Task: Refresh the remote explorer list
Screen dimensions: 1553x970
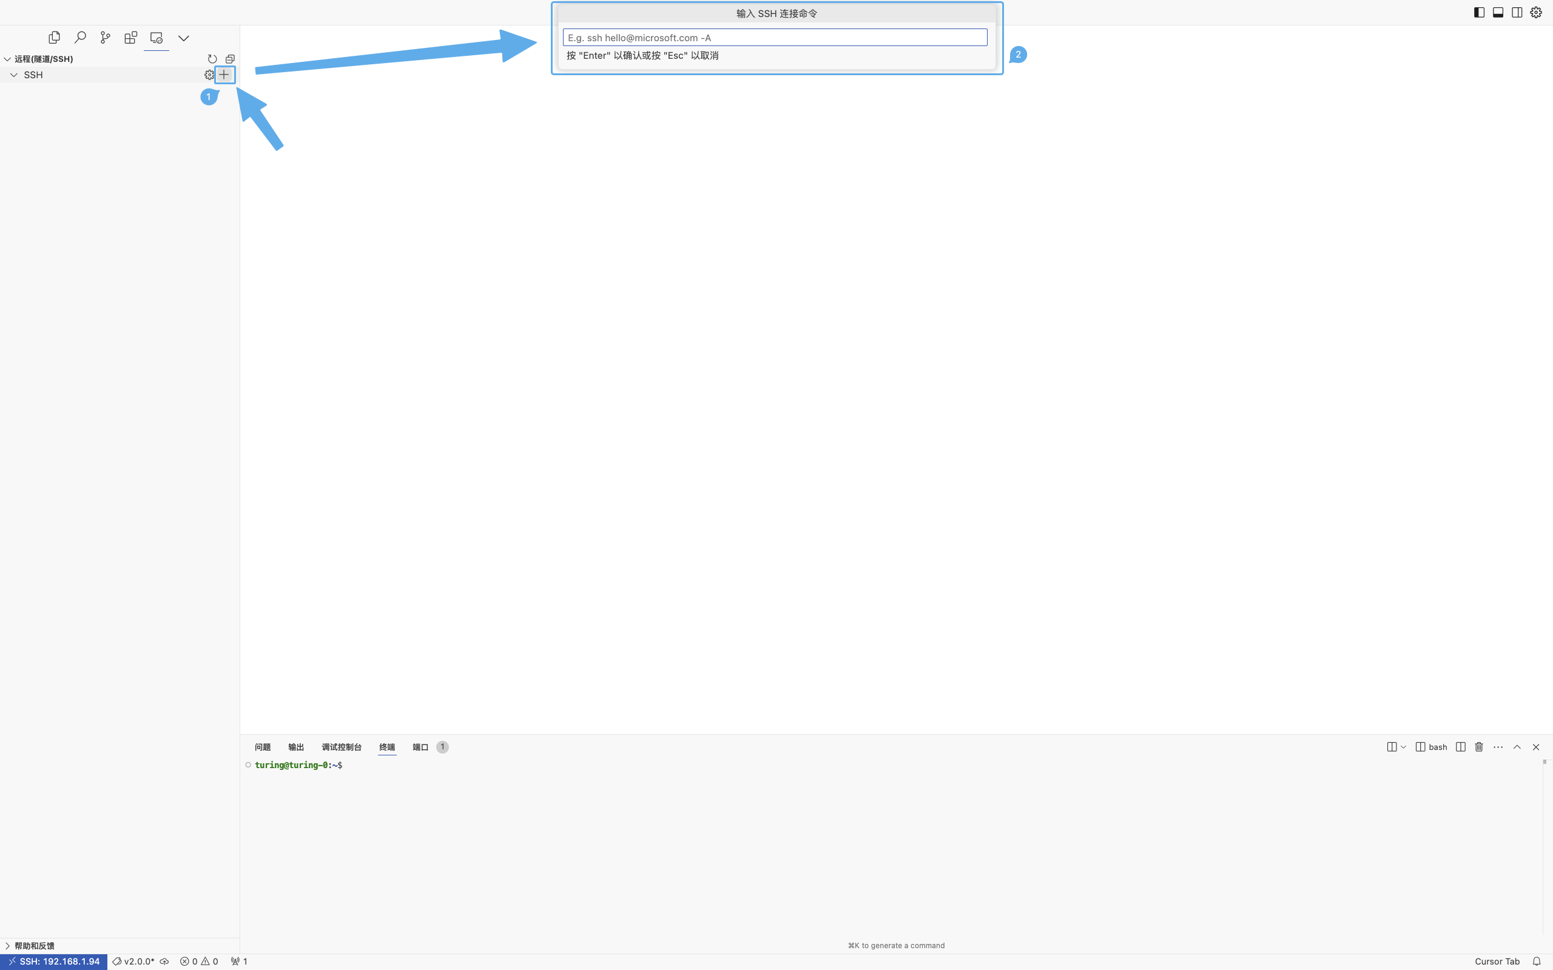Action: [212, 59]
